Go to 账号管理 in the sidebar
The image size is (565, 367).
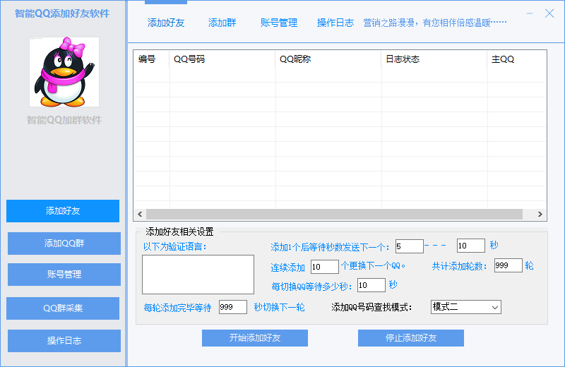coord(64,275)
